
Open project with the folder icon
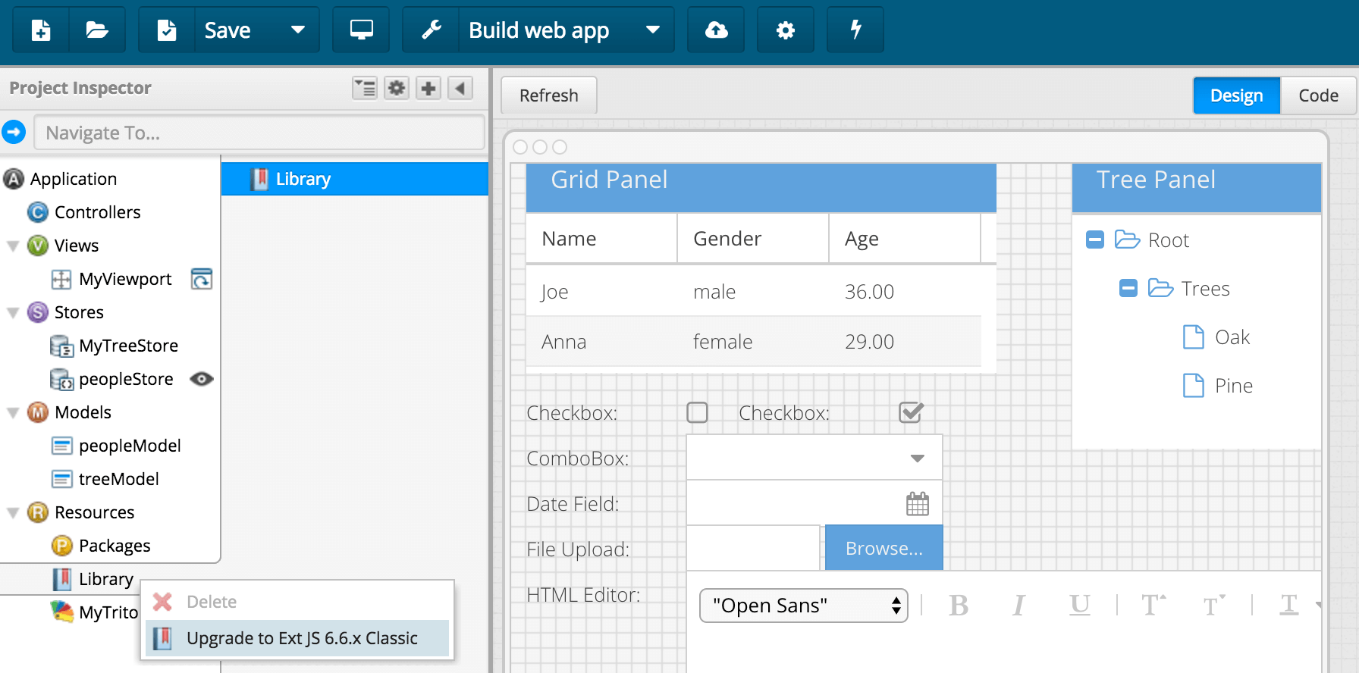click(97, 30)
